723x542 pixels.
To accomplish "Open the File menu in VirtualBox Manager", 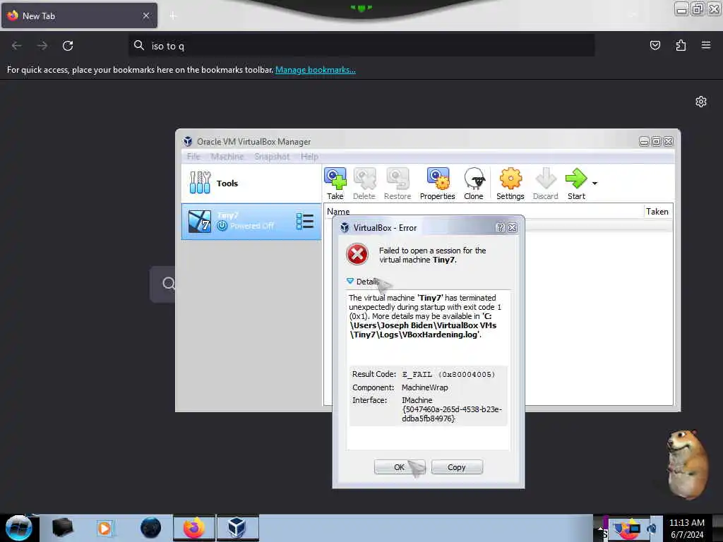I will (193, 156).
